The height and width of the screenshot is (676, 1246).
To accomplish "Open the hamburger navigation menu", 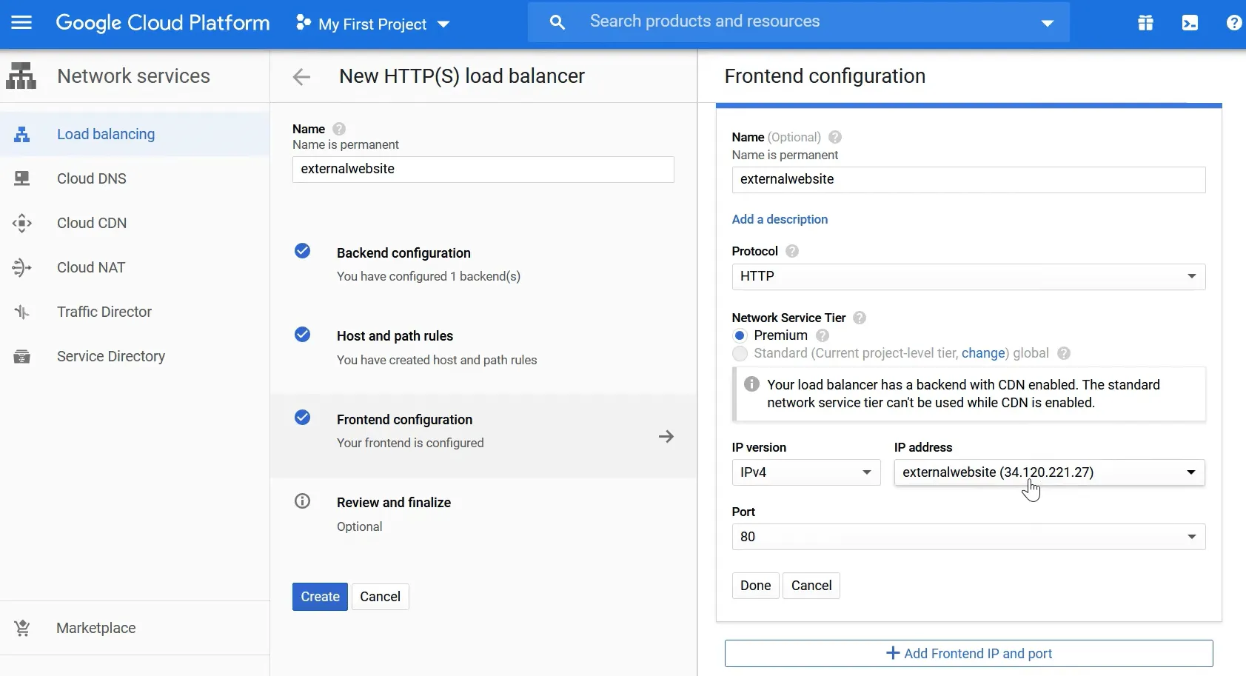I will tap(21, 23).
